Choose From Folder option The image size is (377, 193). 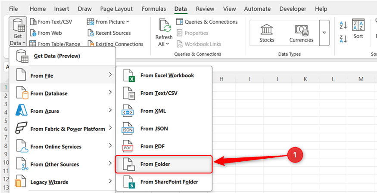click(x=164, y=164)
